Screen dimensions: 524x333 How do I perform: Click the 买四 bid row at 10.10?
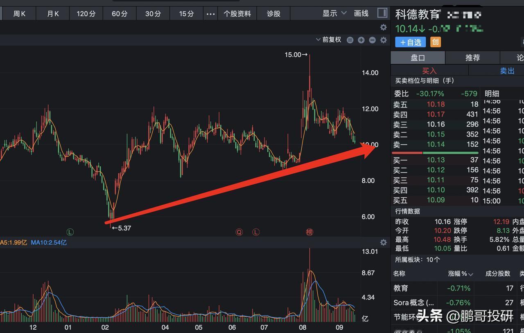click(436, 190)
